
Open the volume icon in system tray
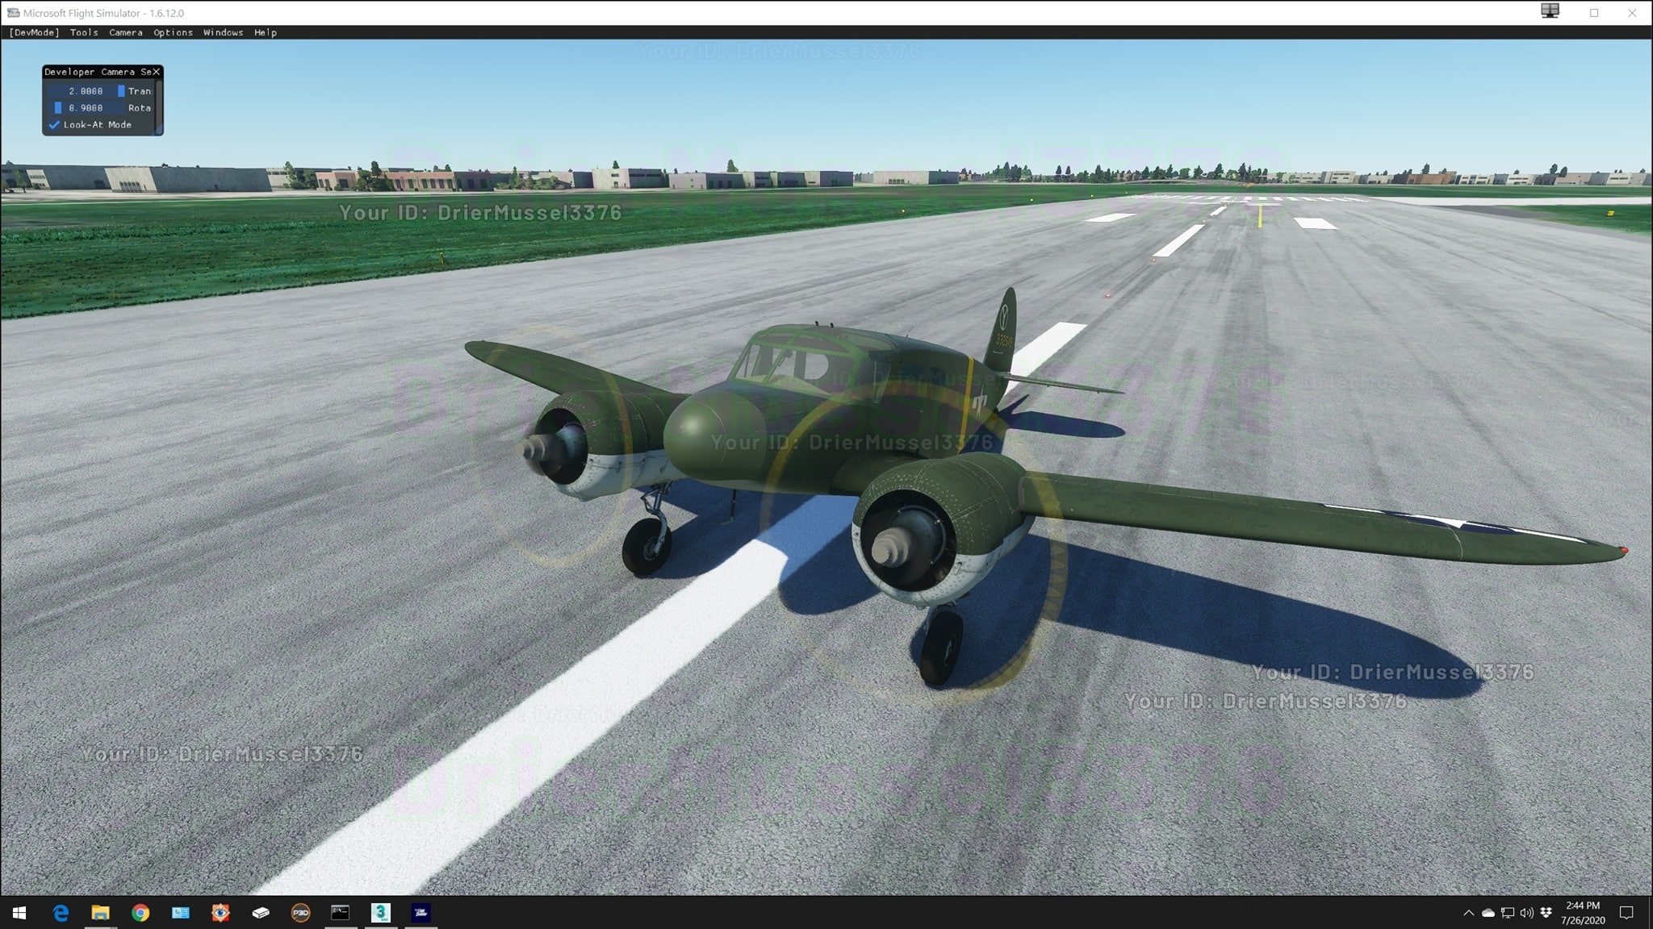1526,913
